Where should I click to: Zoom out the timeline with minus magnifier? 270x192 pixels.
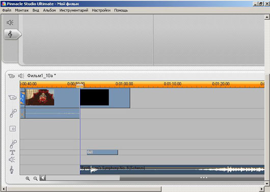[x=36, y=178]
